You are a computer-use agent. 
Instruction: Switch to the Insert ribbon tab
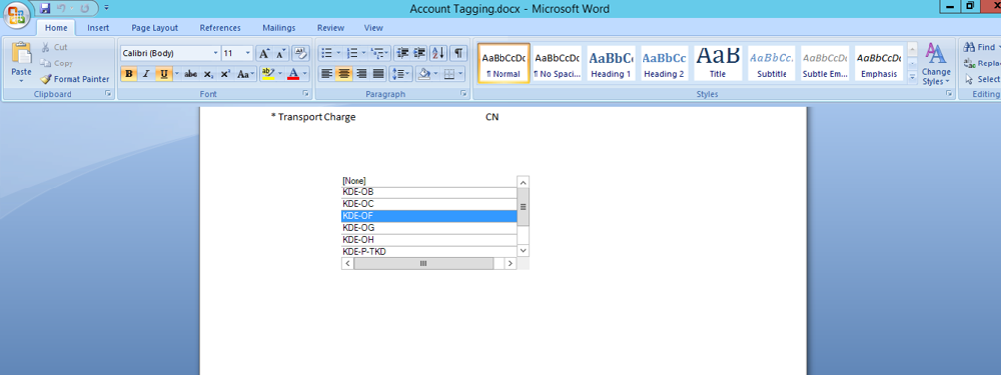click(x=98, y=28)
